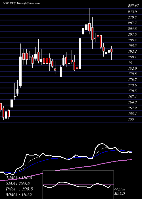This screenshot has width=142, height=199.
Task: Select the 176.7 price axis label
Action: tap(133, 80)
